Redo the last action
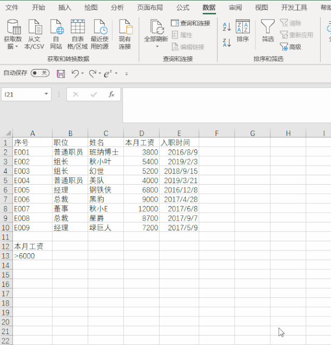 93,74
